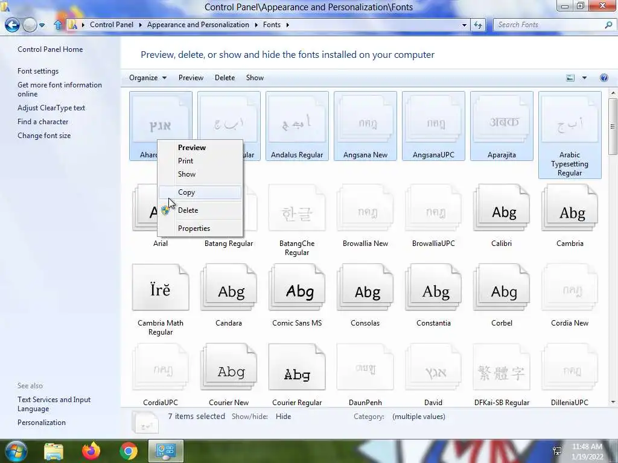
Task: Click the Forward navigation arrow button
Action: point(30,25)
